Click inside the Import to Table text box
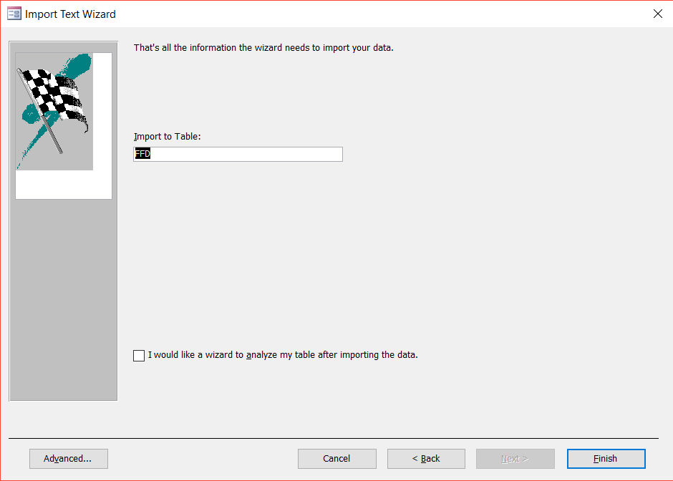The height and width of the screenshot is (481, 673). [236, 154]
